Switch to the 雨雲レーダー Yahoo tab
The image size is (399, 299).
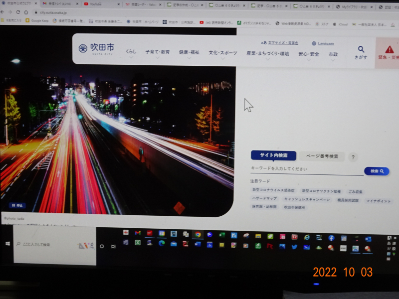144,4
